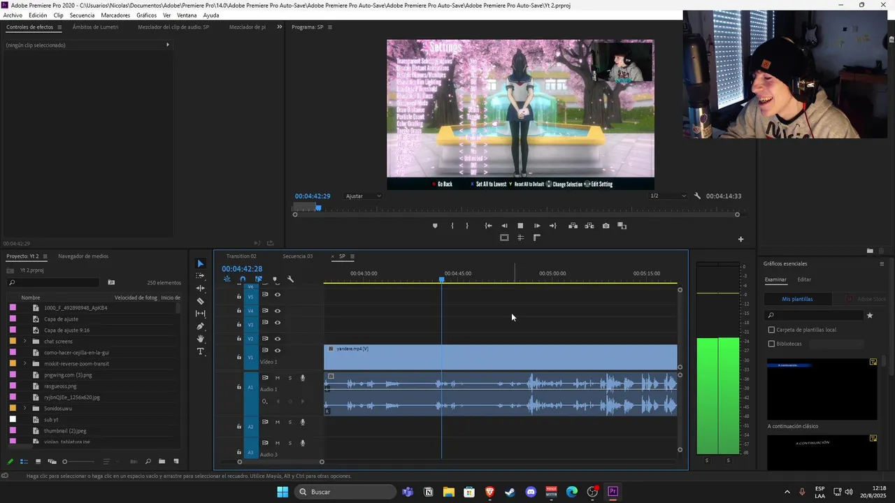Step back one frame
895x503 pixels.
[x=504, y=226]
